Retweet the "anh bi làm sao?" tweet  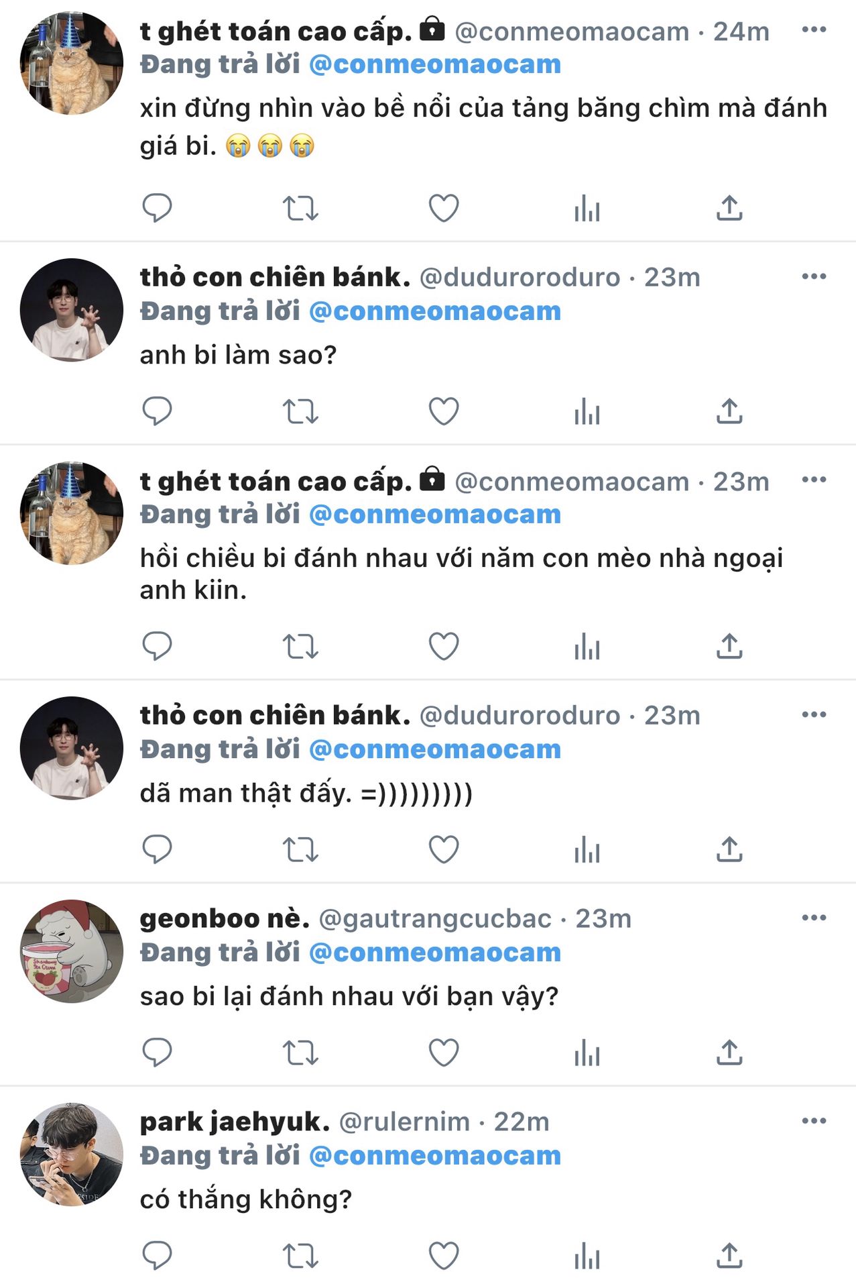tap(300, 411)
